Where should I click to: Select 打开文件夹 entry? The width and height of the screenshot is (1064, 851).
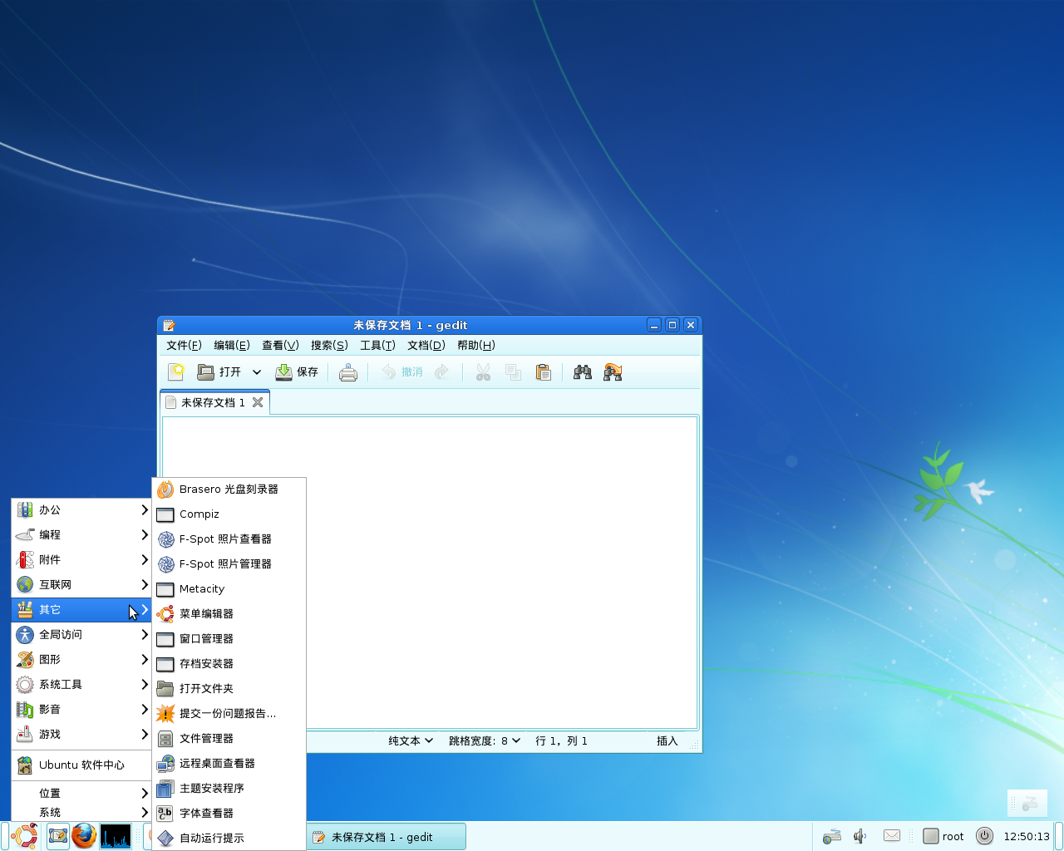pyautogui.click(x=229, y=689)
